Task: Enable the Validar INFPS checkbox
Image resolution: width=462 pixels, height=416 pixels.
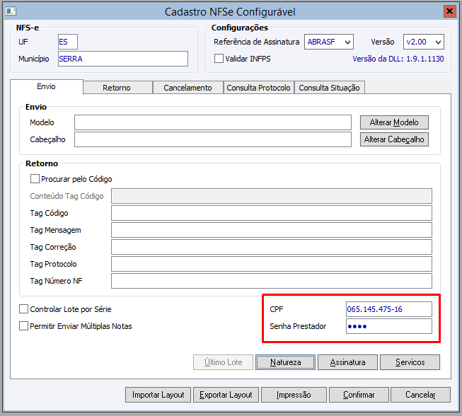Action: pos(219,59)
